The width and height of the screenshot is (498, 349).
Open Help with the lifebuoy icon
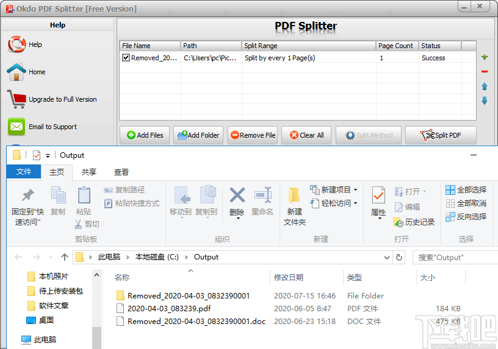point(16,44)
